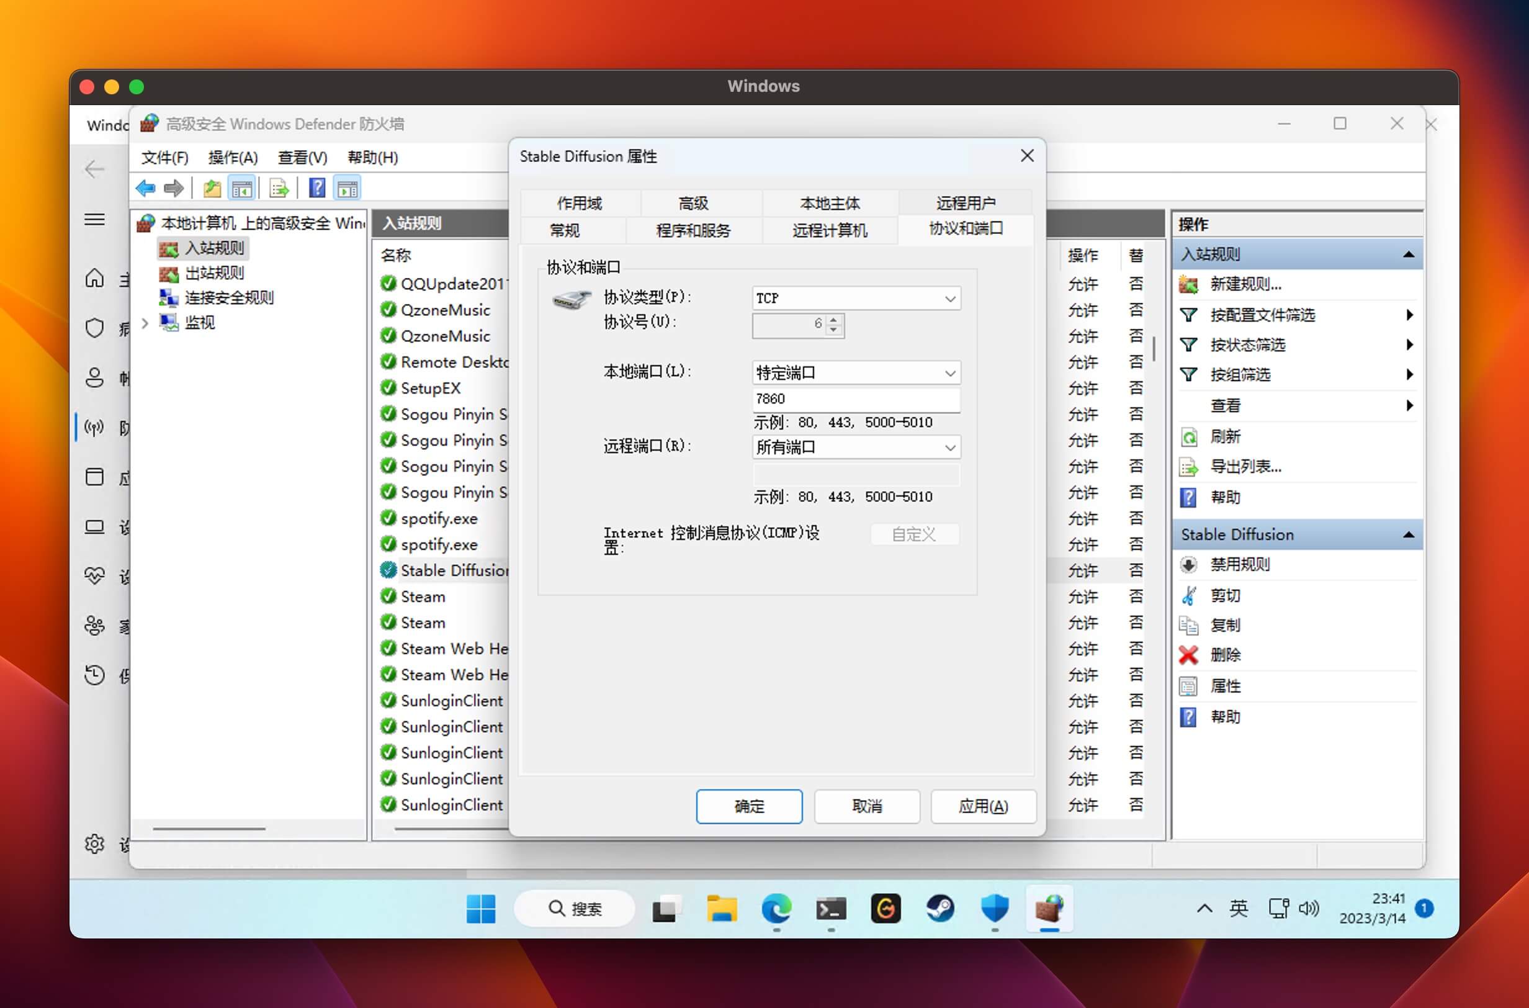Click the Copy icon in actions pane
Screen dimensions: 1529x1008
pyautogui.click(x=1188, y=625)
